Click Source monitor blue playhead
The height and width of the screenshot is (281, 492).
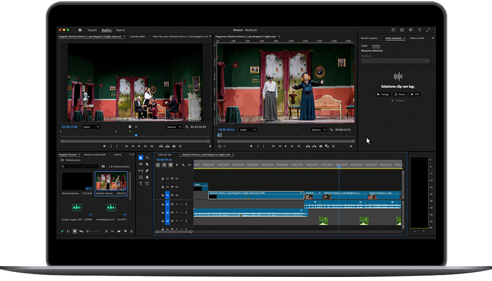[x=136, y=135]
